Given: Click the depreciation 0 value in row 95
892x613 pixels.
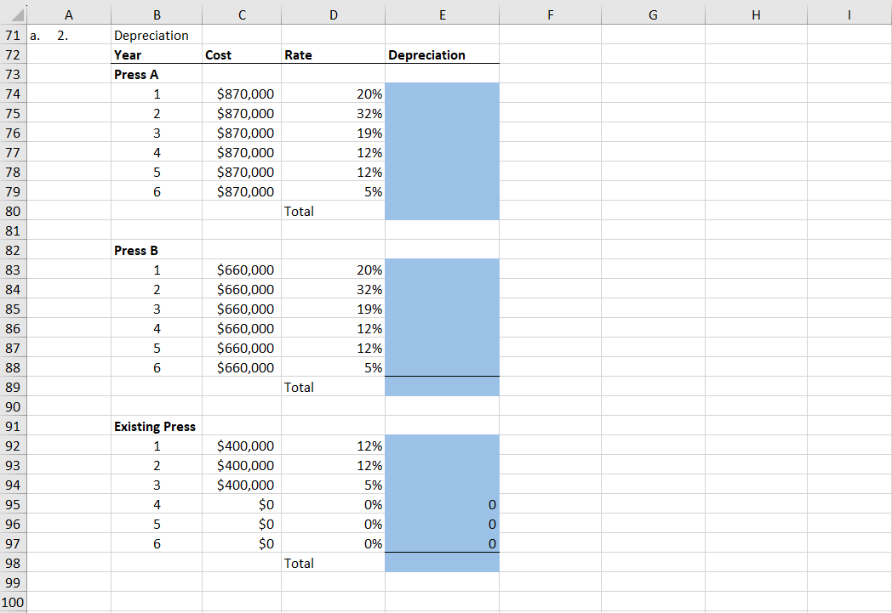Looking at the screenshot, I should 442,504.
